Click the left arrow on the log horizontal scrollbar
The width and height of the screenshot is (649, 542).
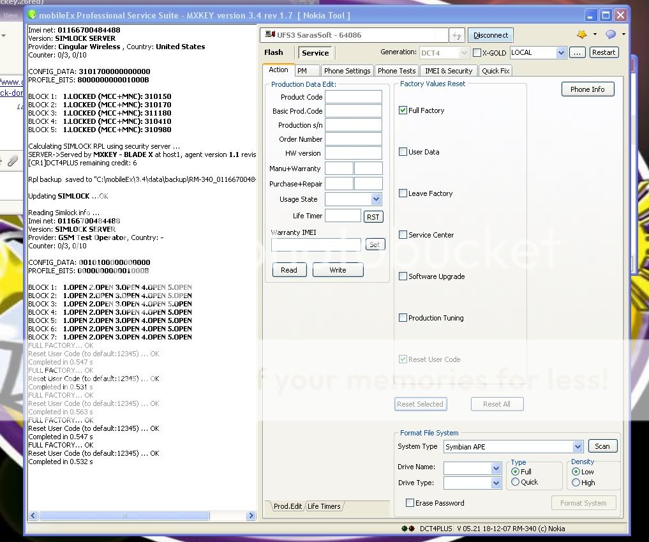point(32,516)
